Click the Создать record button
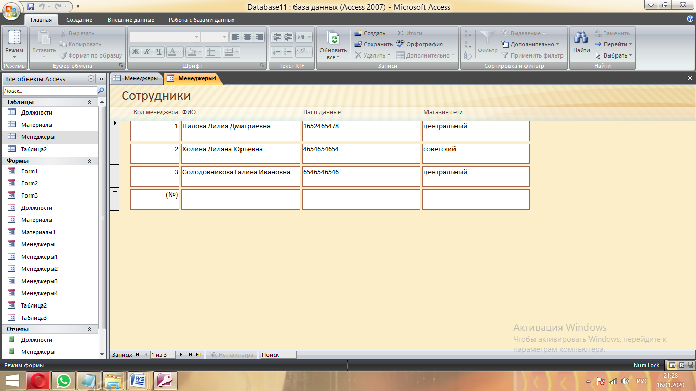The height and width of the screenshot is (391, 696). [370, 33]
